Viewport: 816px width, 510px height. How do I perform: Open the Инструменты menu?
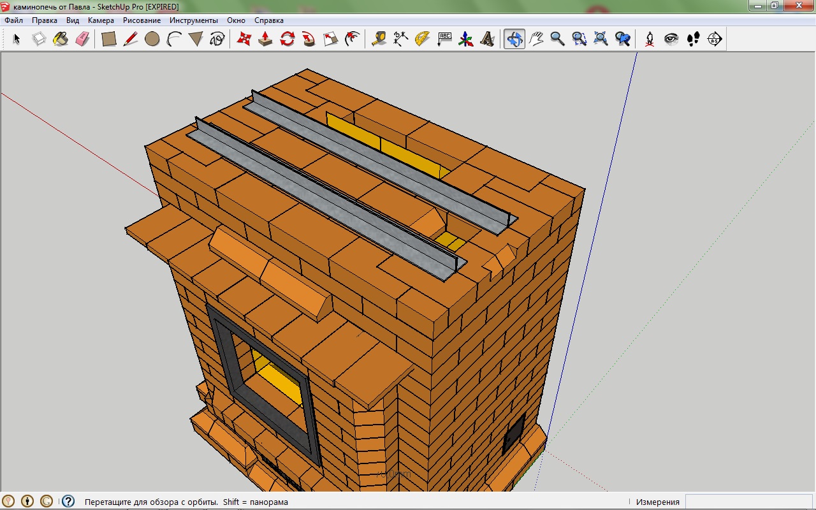pos(193,20)
